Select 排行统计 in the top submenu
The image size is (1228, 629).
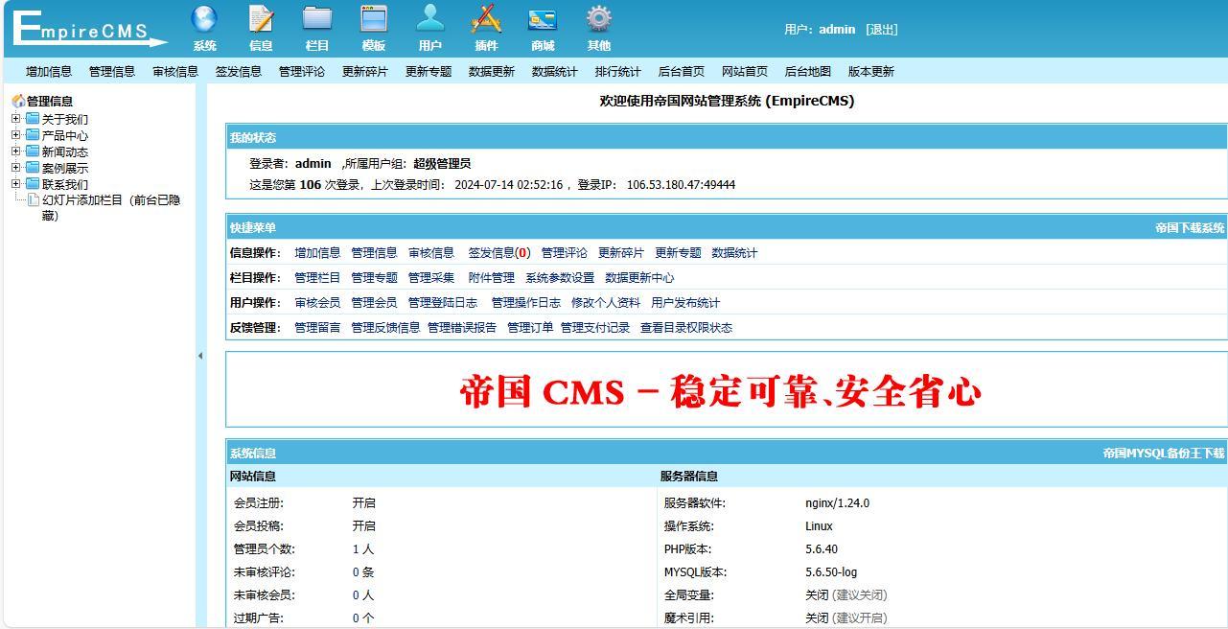tap(618, 72)
